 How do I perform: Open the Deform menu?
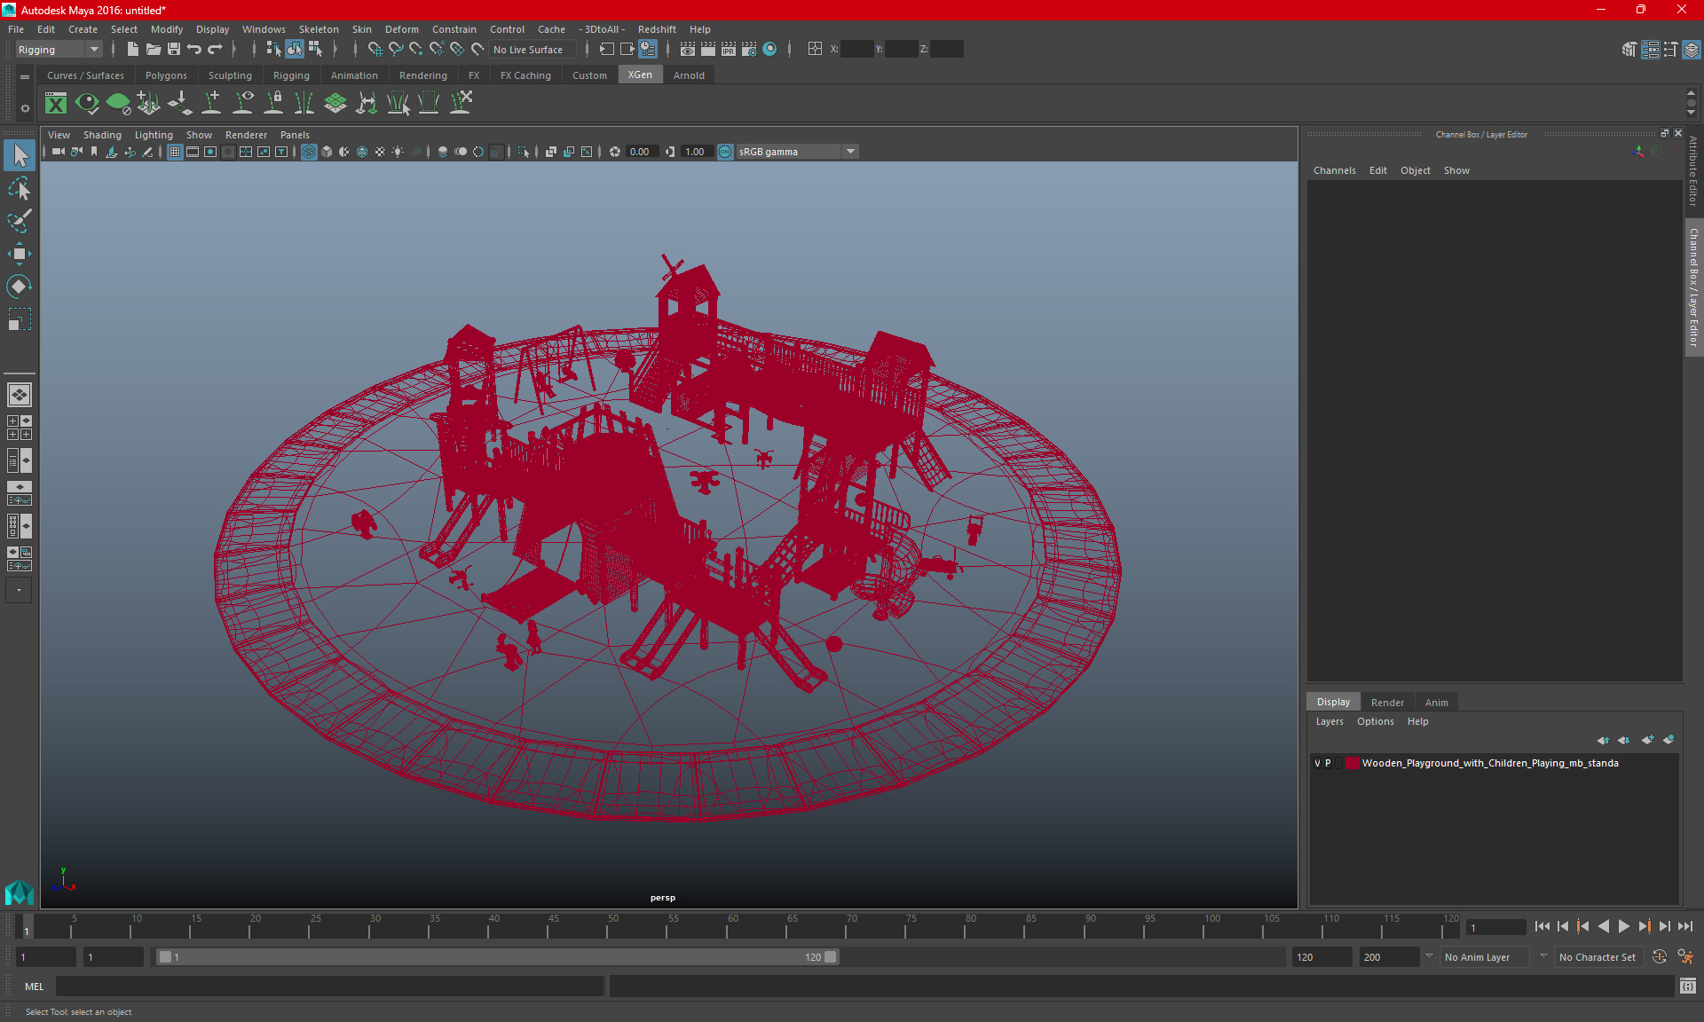[403, 28]
